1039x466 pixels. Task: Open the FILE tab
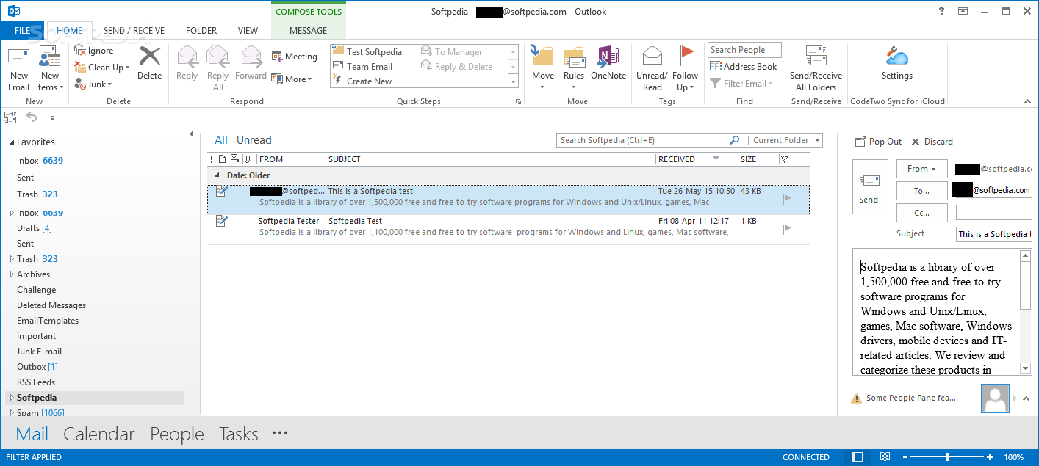click(x=23, y=31)
